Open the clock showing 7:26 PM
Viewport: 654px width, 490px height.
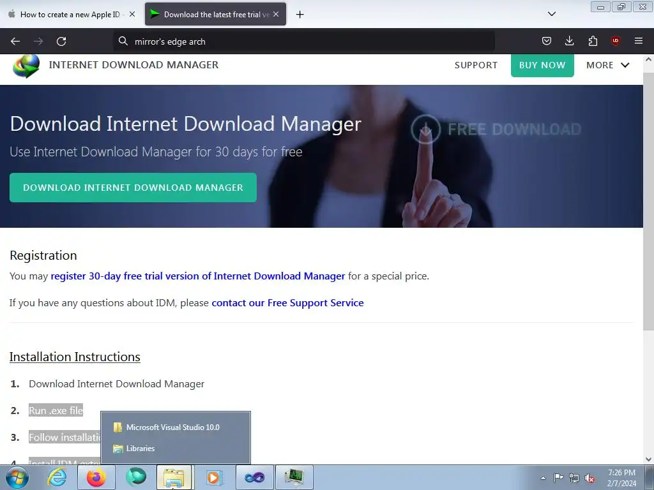(x=621, y=478)
